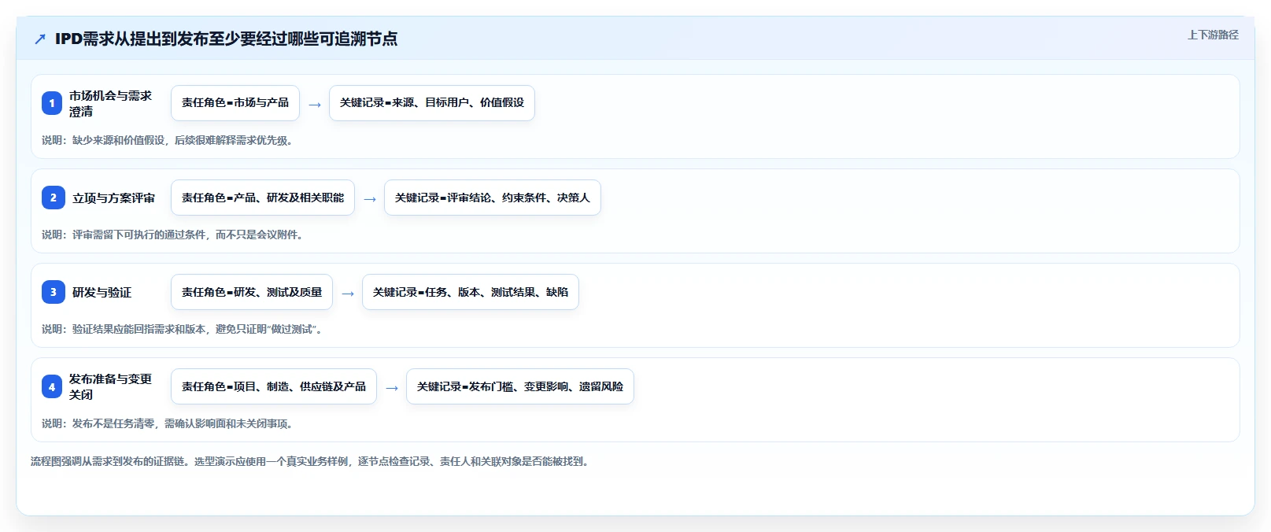Screen dimensions: 1271x532
Task: Click the title IPD需求从提出到发布至少要经过哪些可追溯节点
Action: [226, 39]
